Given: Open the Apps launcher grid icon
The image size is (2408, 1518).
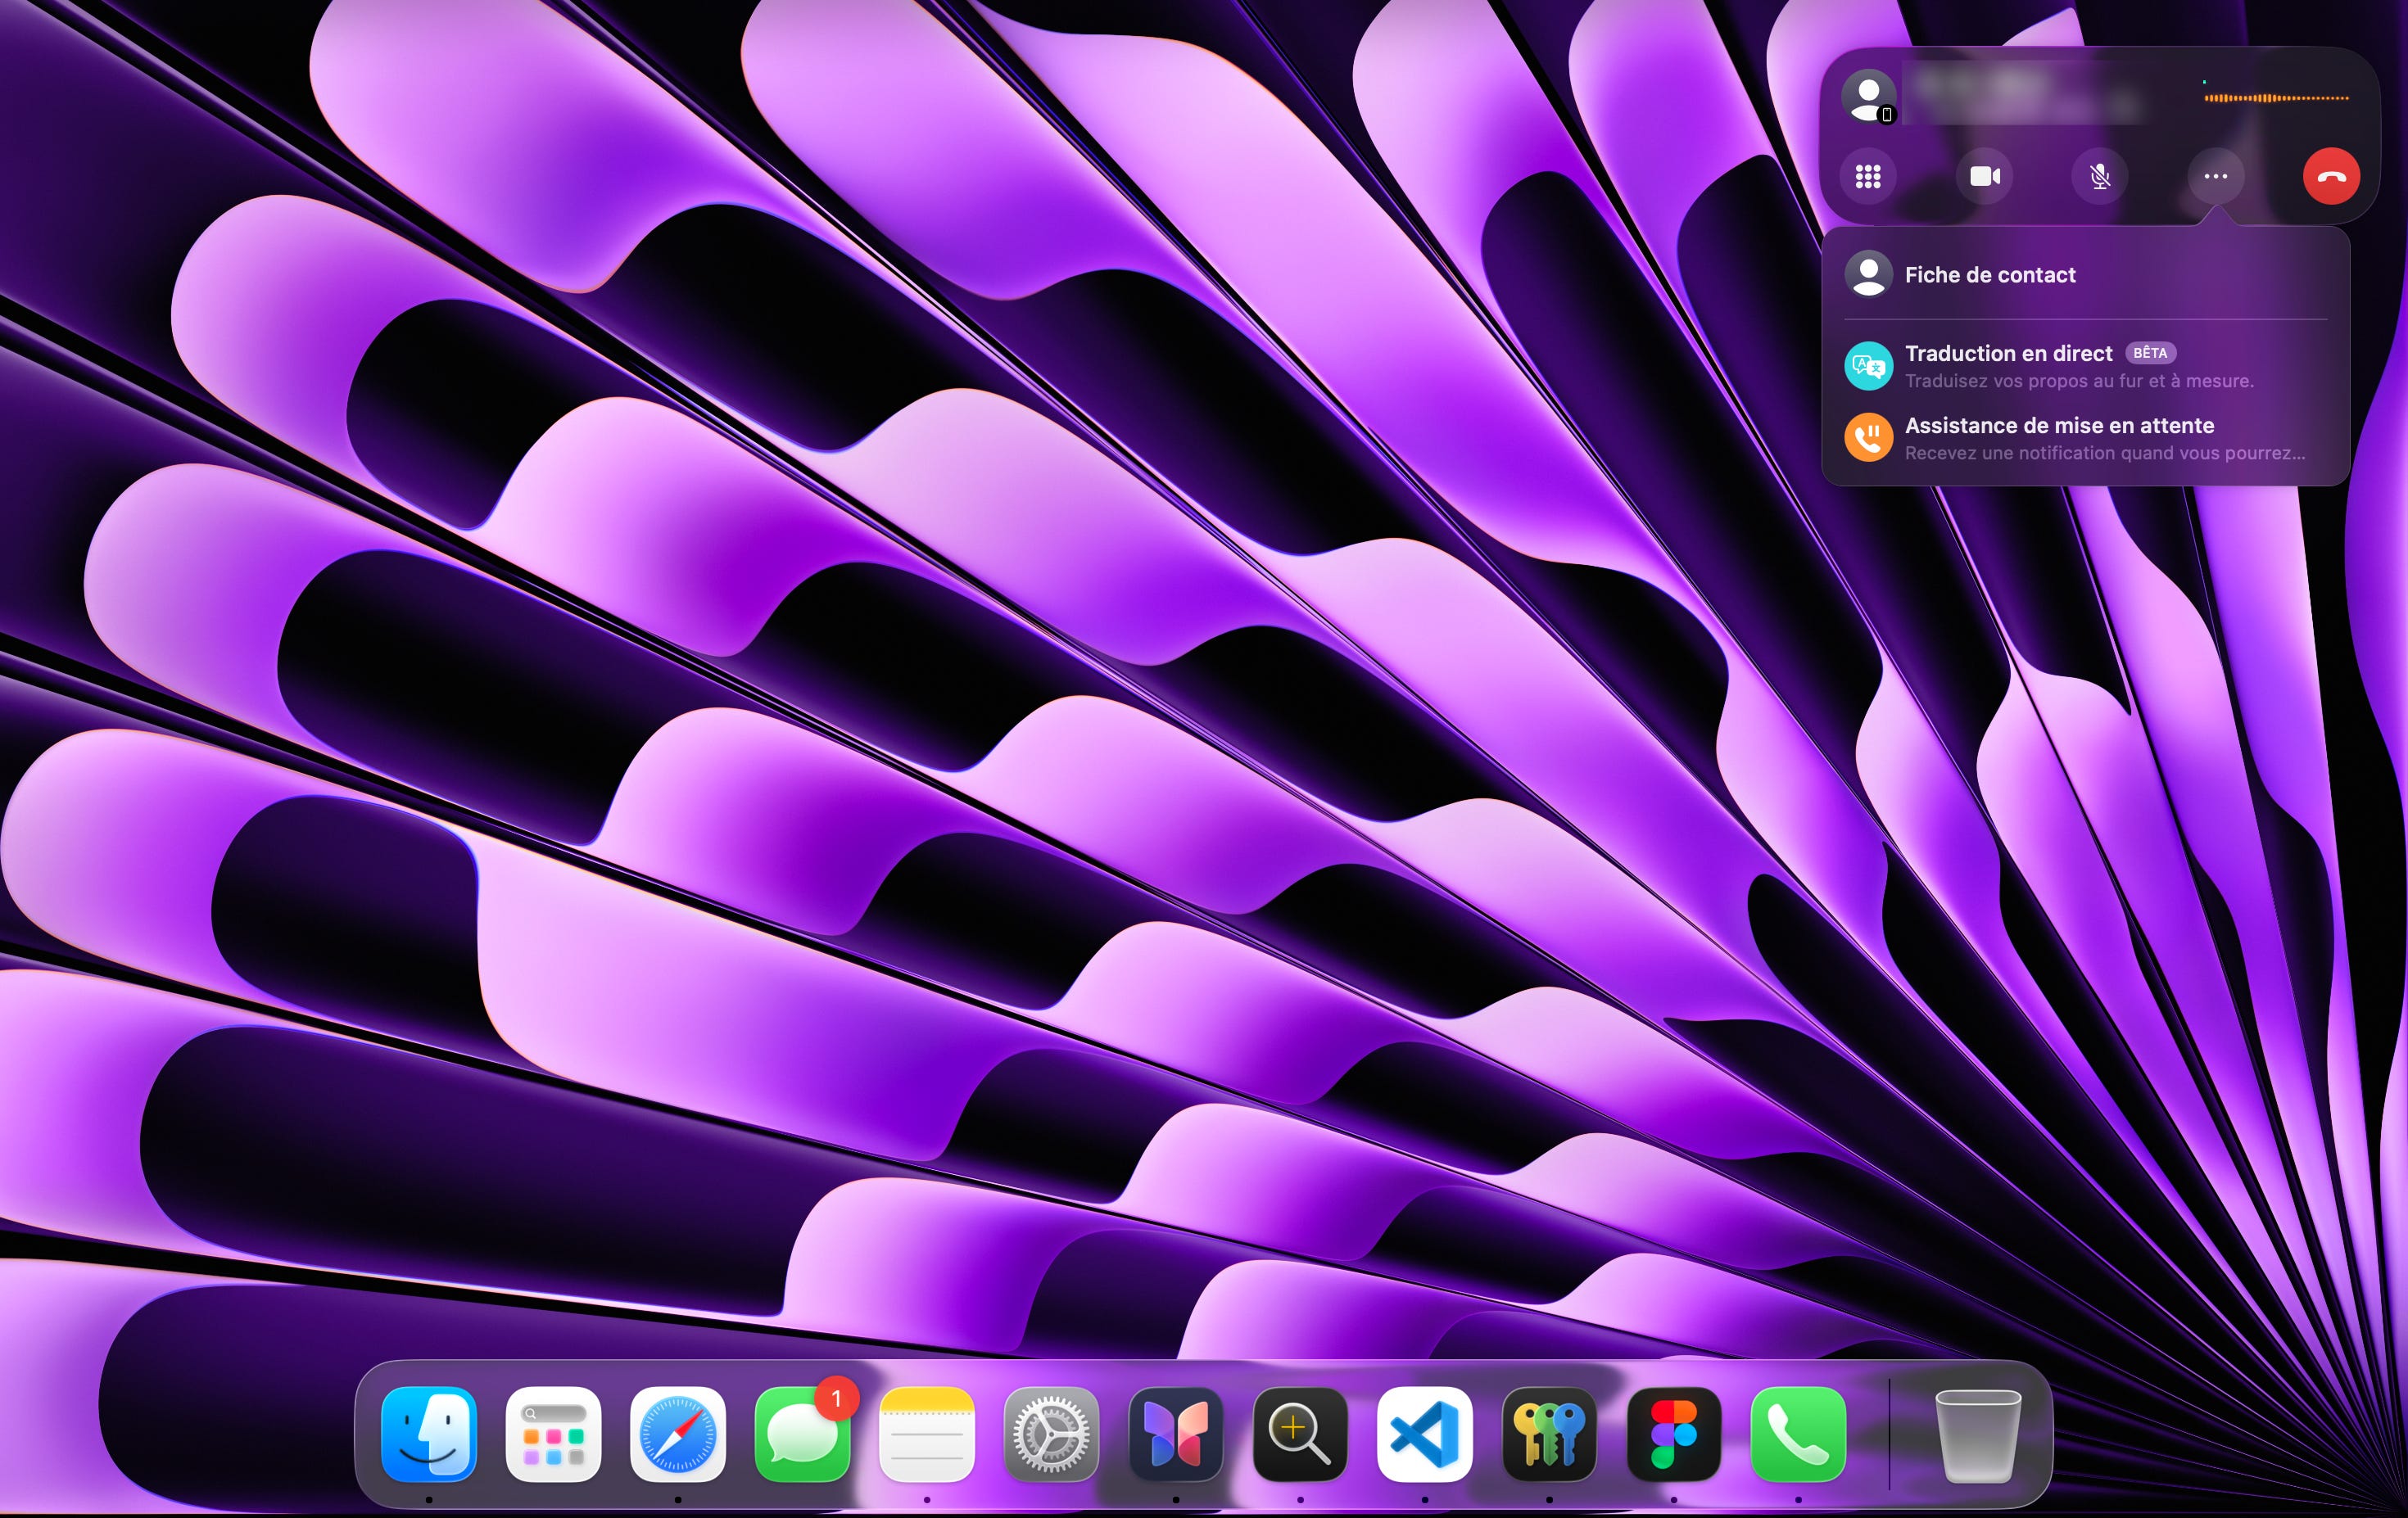Looking at the screenshot, I should click(553, 1433).
